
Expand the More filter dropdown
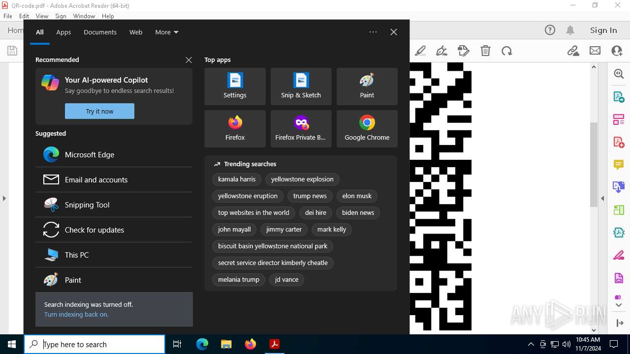tap(167, 32)
